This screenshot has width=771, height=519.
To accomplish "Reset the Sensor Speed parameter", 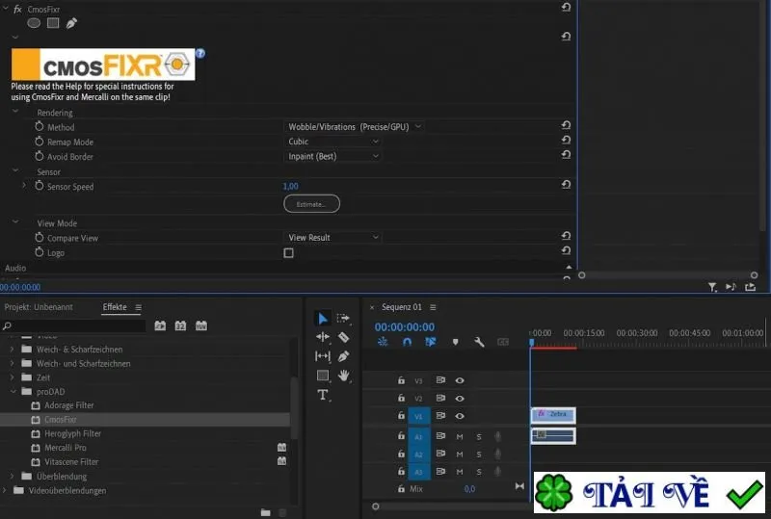I will coord(566,185).
